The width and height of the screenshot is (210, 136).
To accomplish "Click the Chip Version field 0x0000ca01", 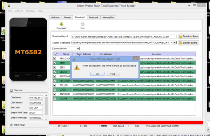I will coord(36,102).
